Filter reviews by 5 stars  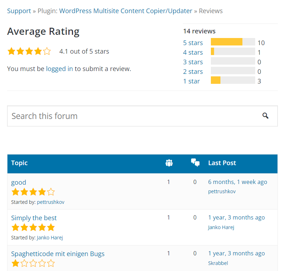coord(193,43)
